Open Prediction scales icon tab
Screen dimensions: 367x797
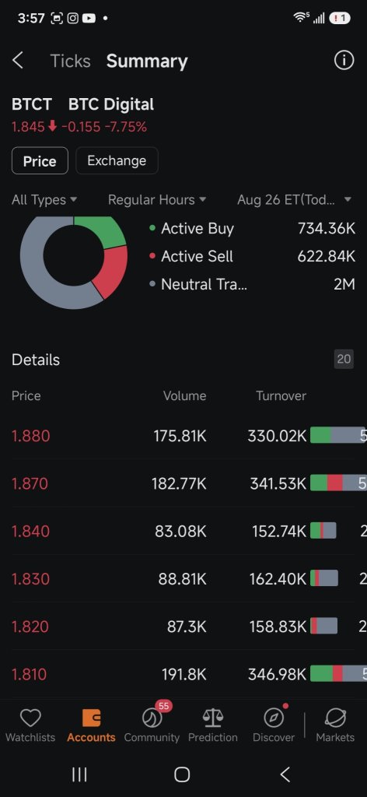pyautogui.click(x=213, y=726)
